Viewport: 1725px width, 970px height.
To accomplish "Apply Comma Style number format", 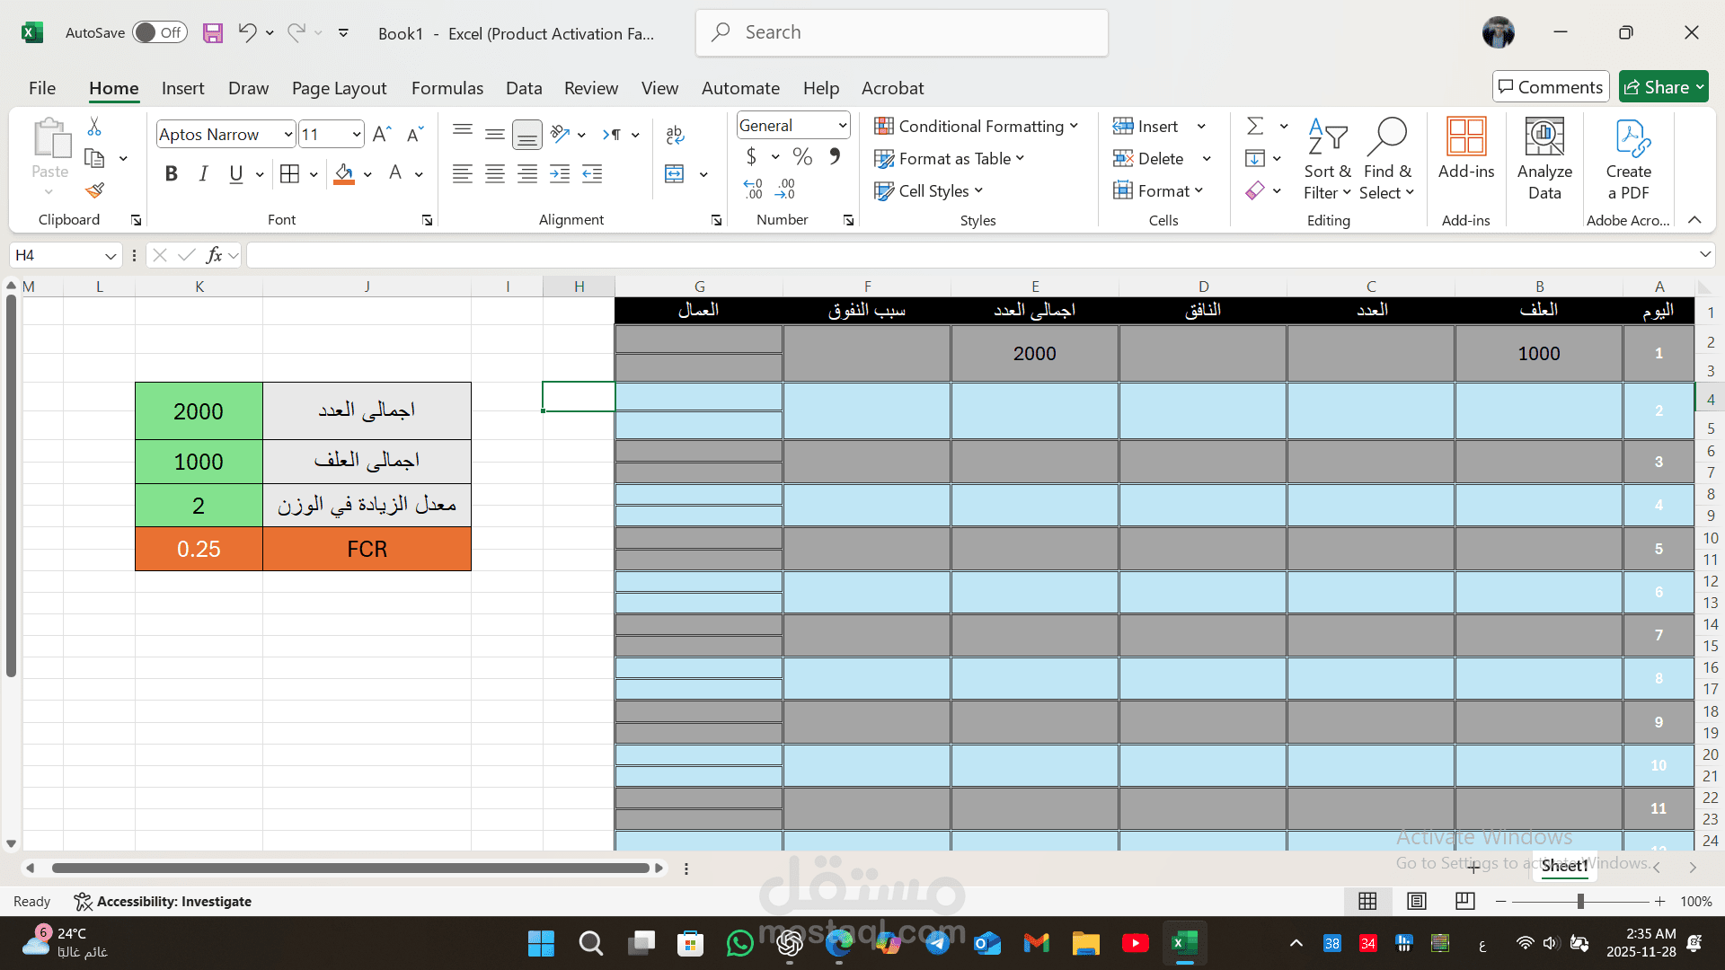I will [835, 157].
